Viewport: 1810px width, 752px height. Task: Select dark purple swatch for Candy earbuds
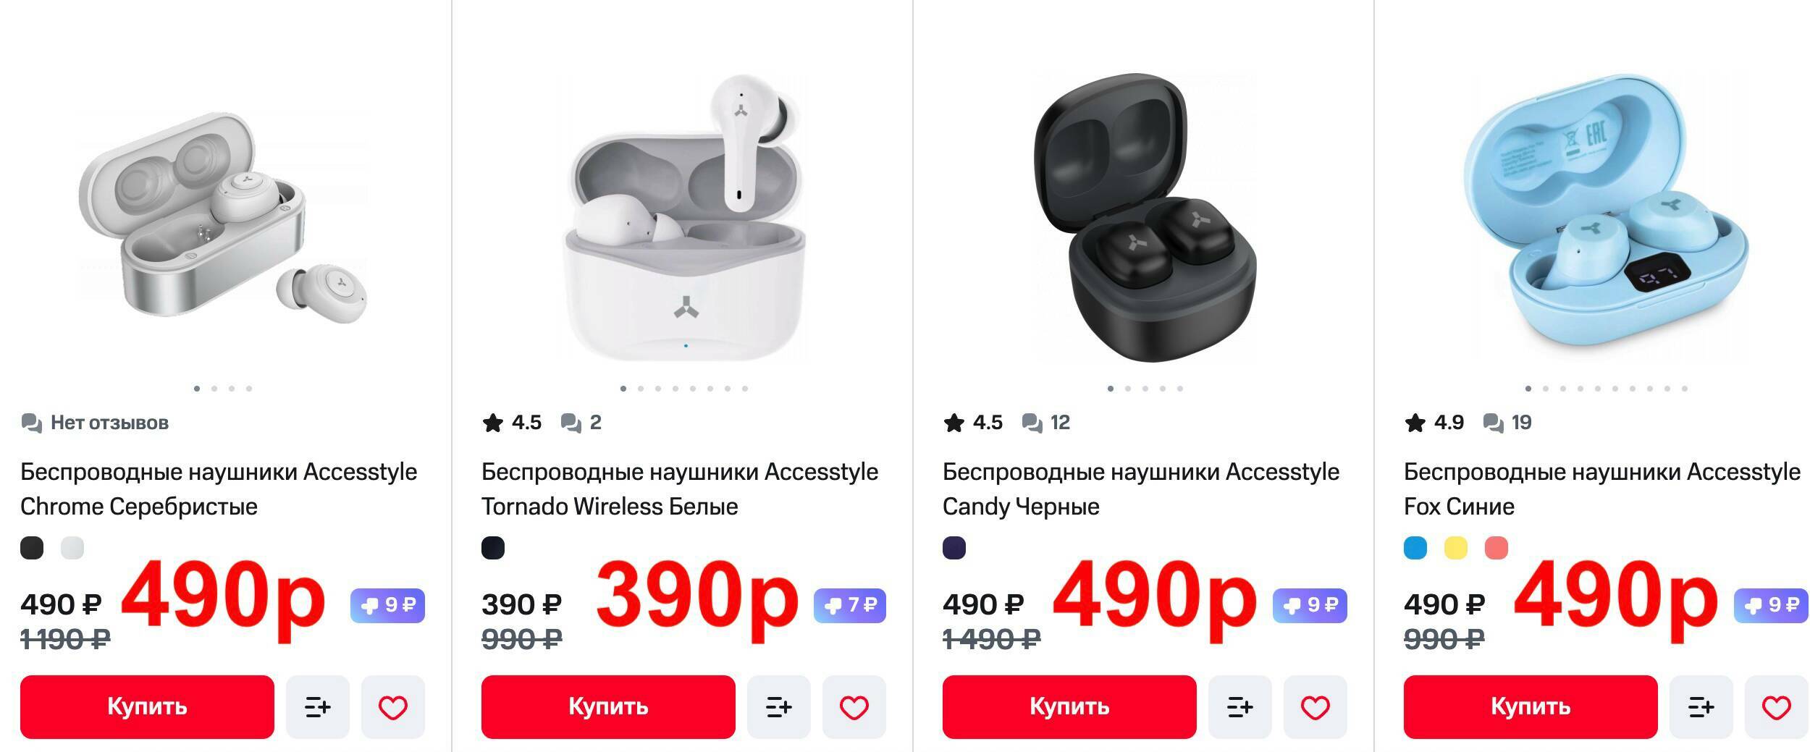click(x=954, y=548)
